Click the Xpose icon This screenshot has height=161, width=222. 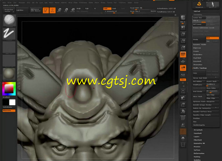click(x=183, y=145)
